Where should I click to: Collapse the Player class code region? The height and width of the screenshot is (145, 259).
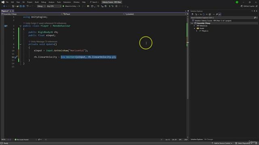click(21, 26)
